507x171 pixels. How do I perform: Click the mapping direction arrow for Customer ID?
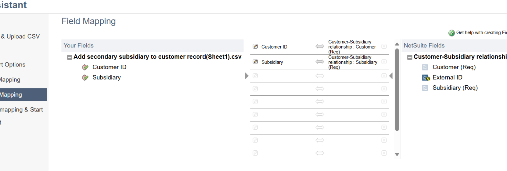pos(320,46)
